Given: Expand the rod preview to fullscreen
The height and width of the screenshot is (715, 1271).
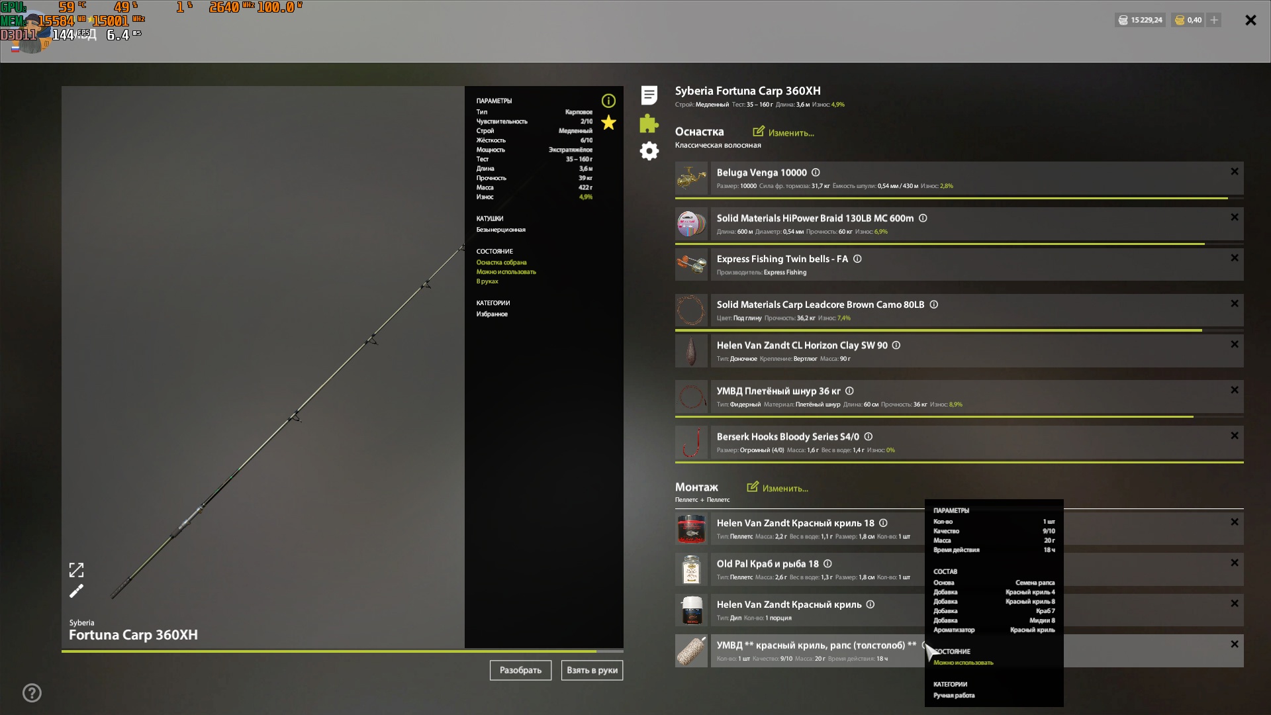Looking at the screenshot, I should (x=77, y=570).
